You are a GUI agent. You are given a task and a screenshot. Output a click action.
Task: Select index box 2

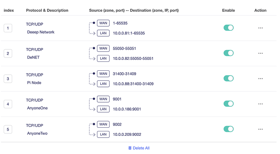[8, 53]
